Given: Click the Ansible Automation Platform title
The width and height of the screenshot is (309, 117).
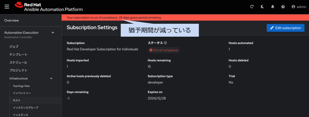Looking at the screenshot, I should [x=54, y=9].
